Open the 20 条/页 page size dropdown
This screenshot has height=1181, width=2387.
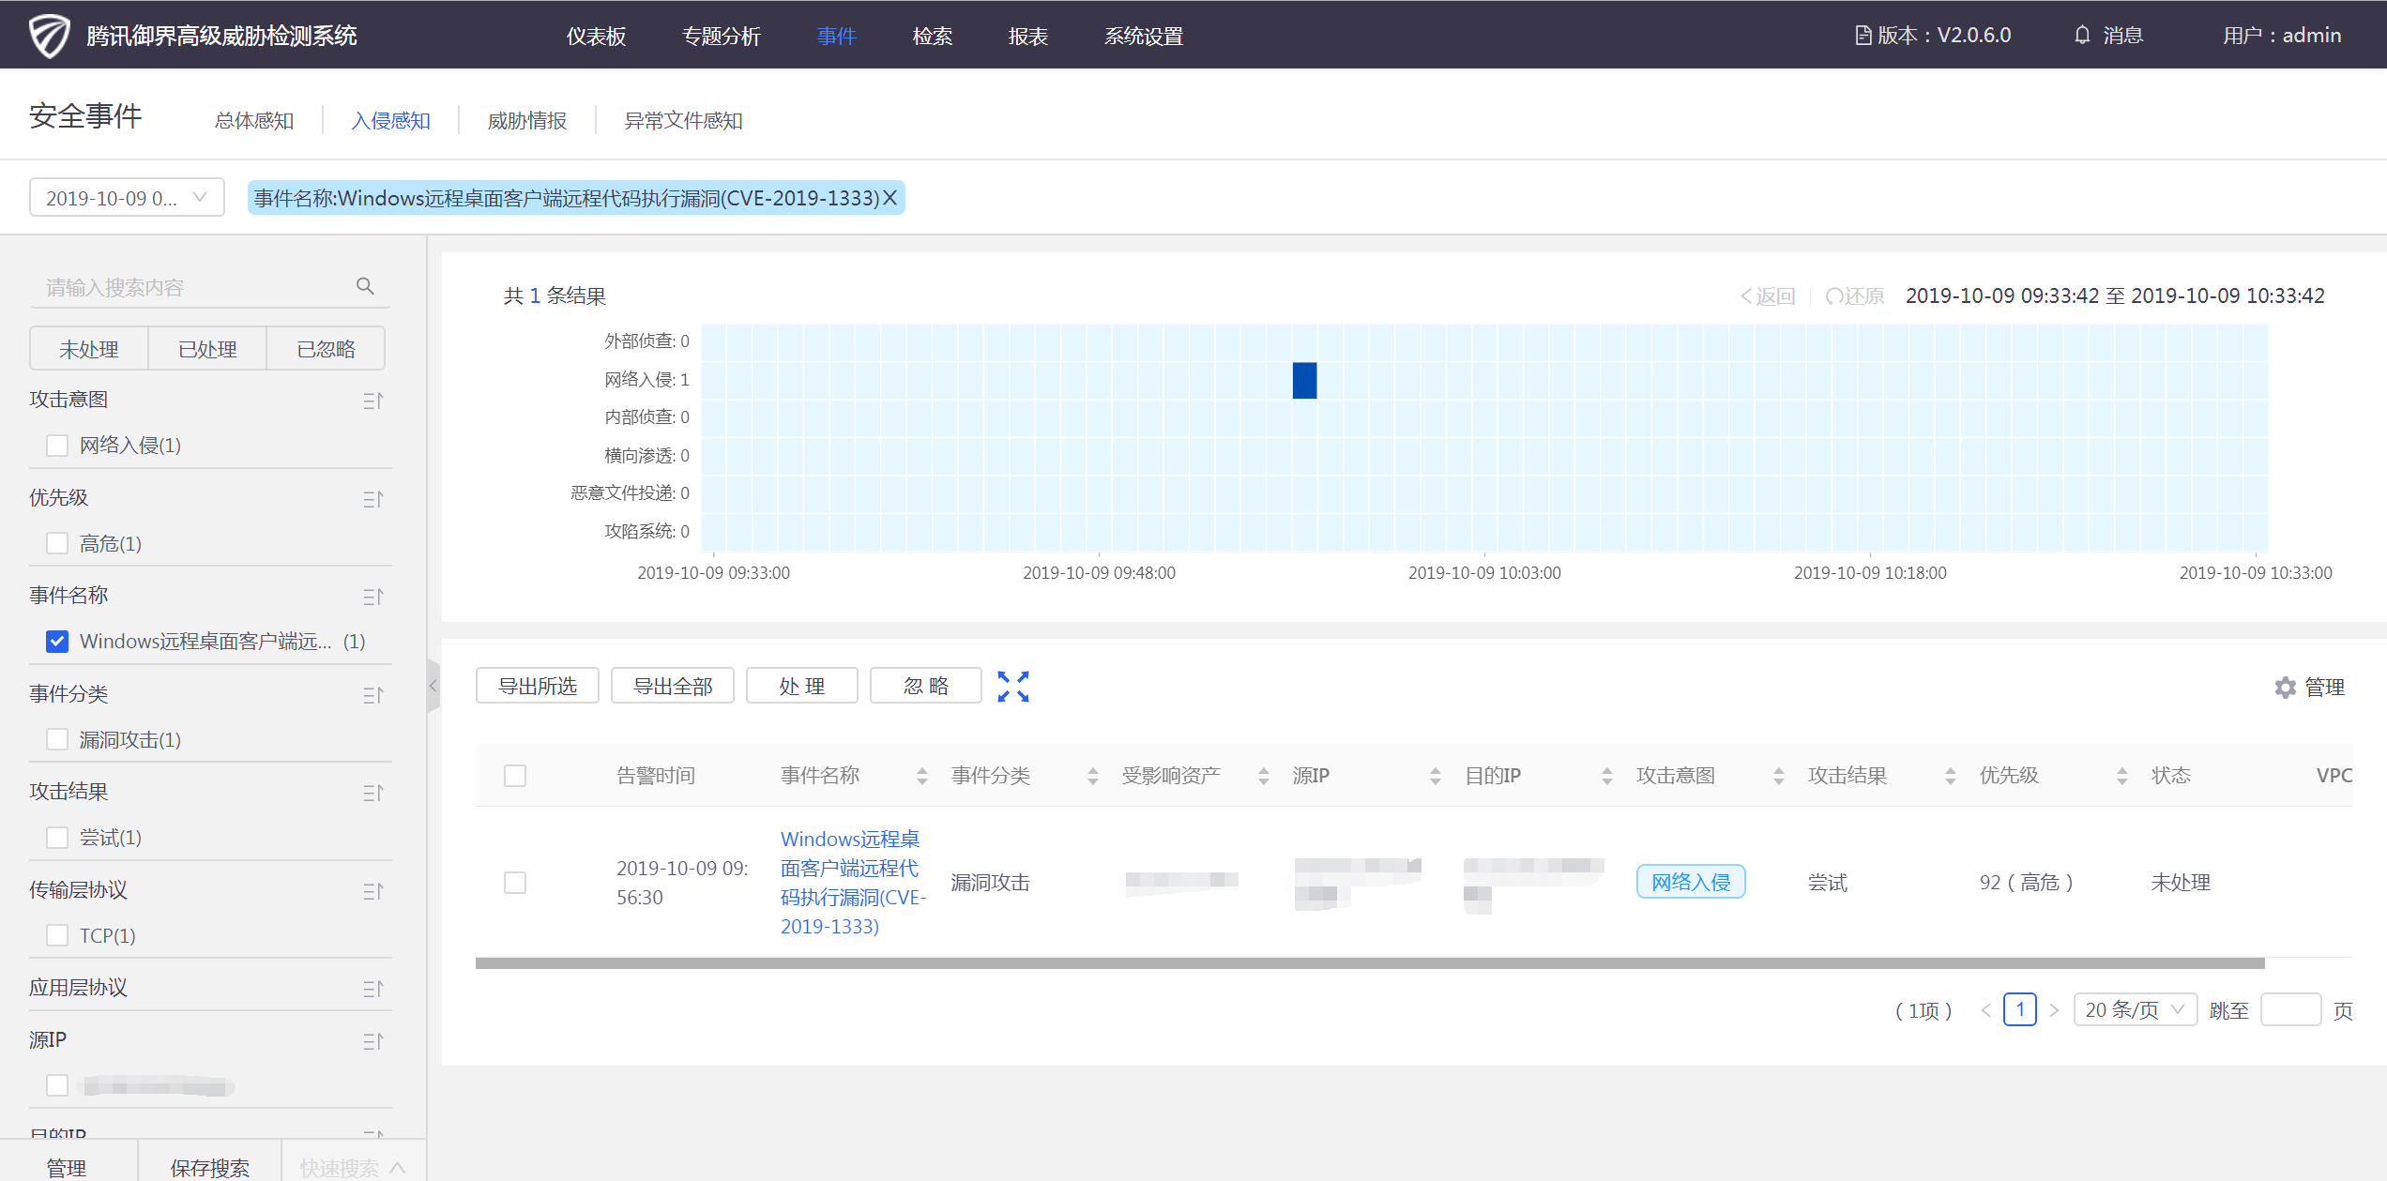(2136, 1010)
